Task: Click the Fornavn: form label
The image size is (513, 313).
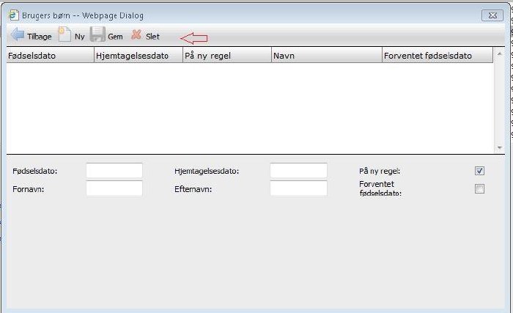Action: pos(28,189)
